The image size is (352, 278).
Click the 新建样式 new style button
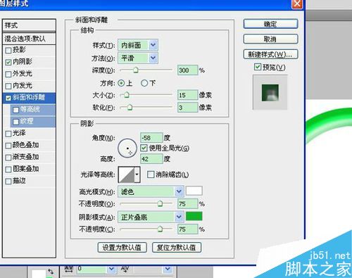click(270, 54)
